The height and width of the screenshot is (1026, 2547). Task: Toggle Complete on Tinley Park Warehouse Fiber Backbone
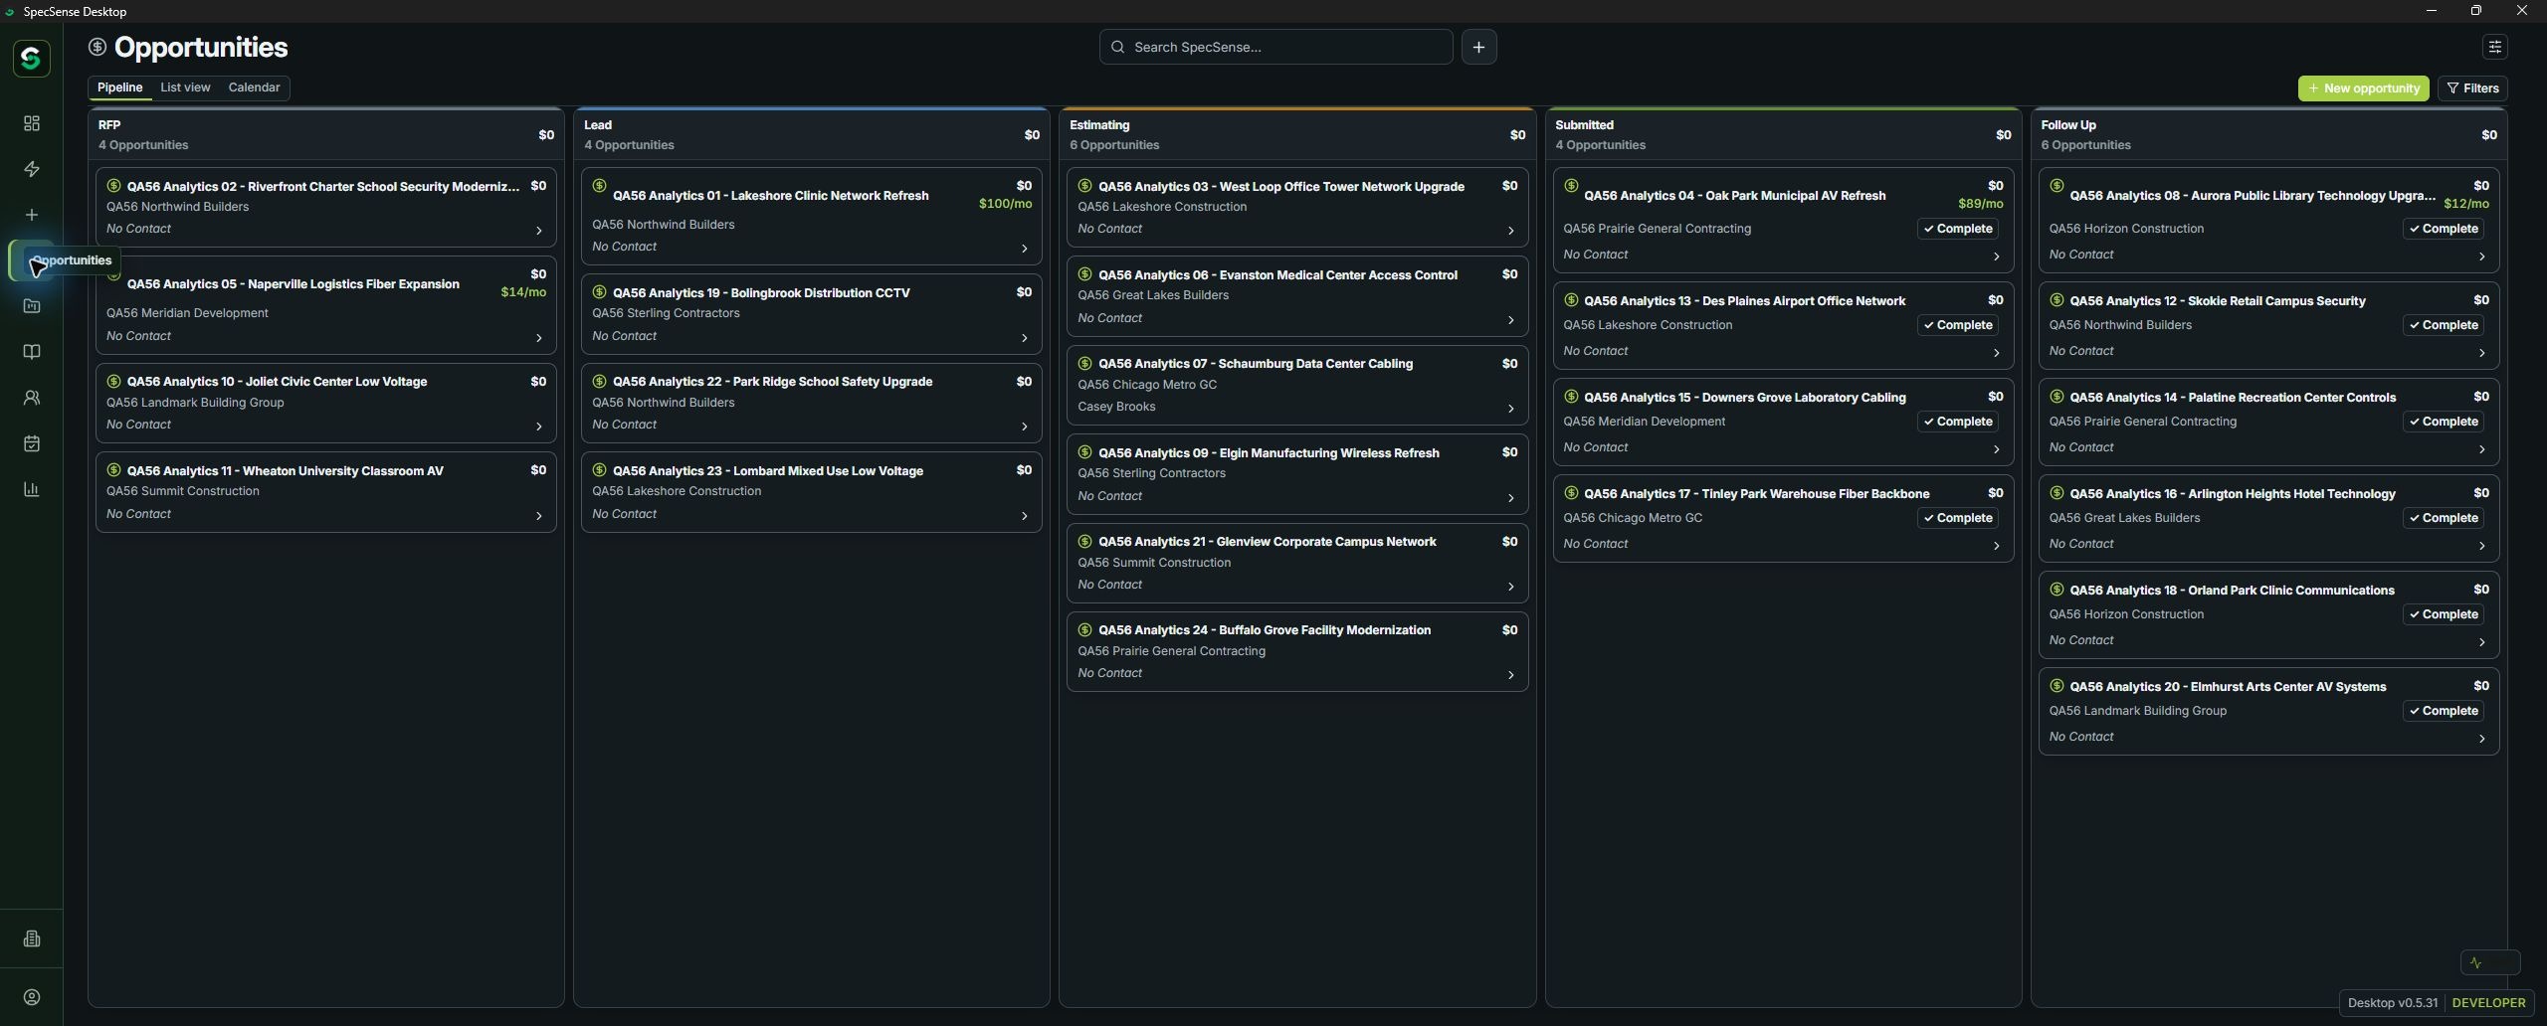[x=1957, y=518]
